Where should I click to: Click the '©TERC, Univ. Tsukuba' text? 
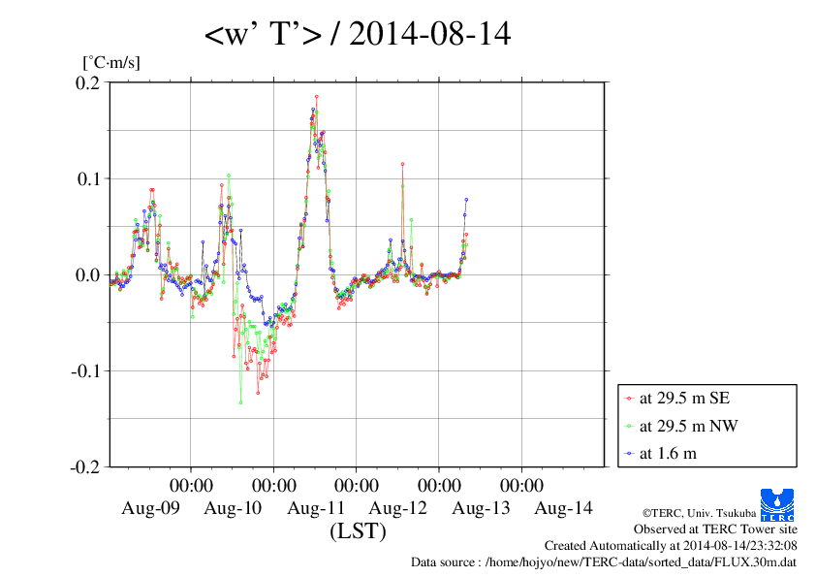[699, 513]
